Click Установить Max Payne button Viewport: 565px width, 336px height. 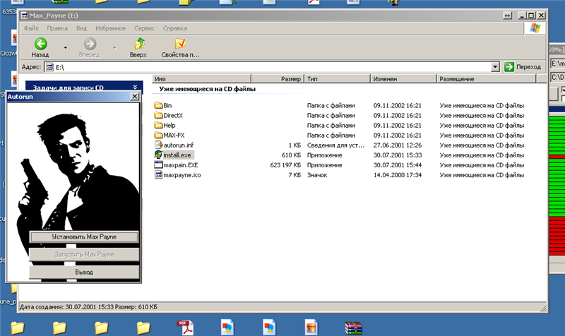pos(84,237)
